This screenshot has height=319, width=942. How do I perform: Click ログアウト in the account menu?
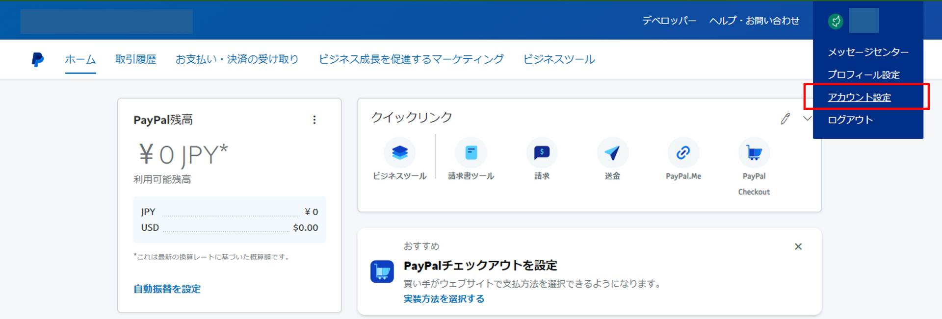click(x=851, y=120)
